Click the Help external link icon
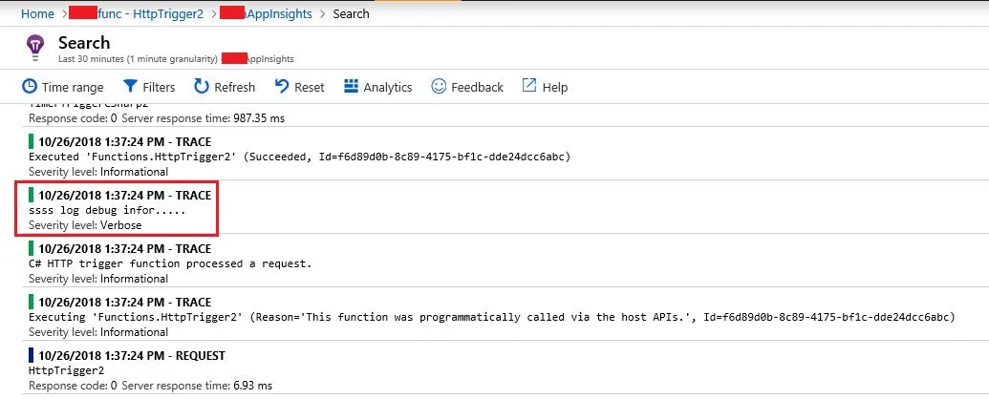989x399 pixels. coord(529,87)
